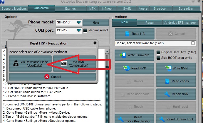Click the red X icon on dialog Cancel

tap(47, 77)
